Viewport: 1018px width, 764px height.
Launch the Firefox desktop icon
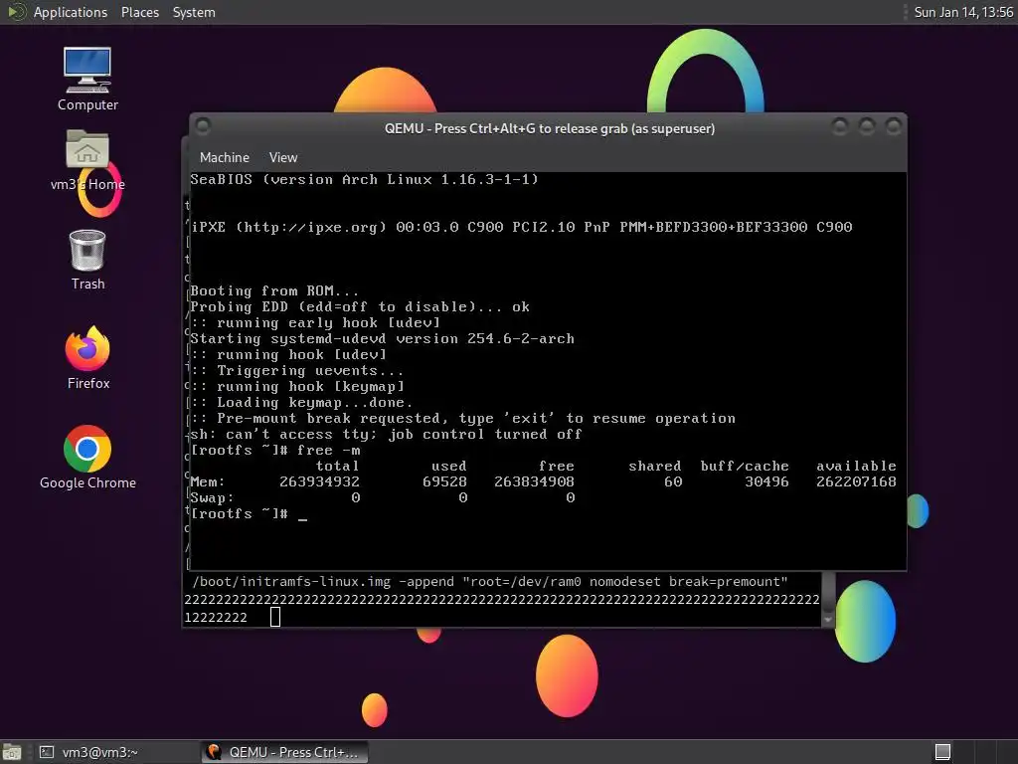(87, 358)
